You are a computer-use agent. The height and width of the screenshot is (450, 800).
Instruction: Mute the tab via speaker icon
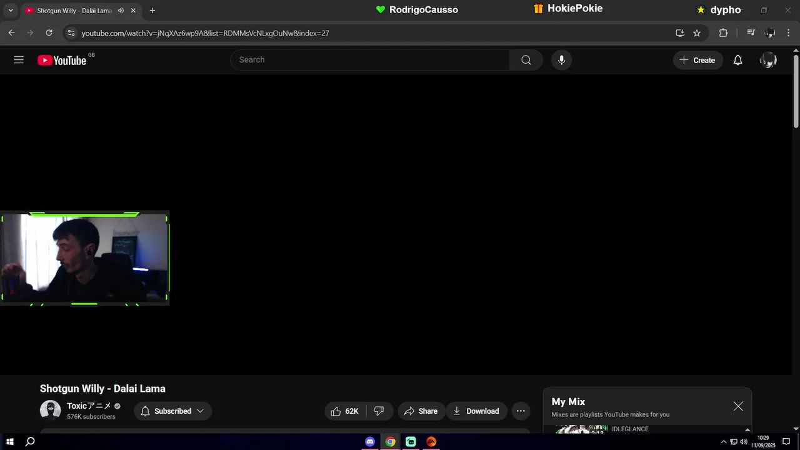[121, 11]
